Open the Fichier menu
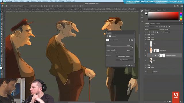The image size is (184, 103). point(16,1)
